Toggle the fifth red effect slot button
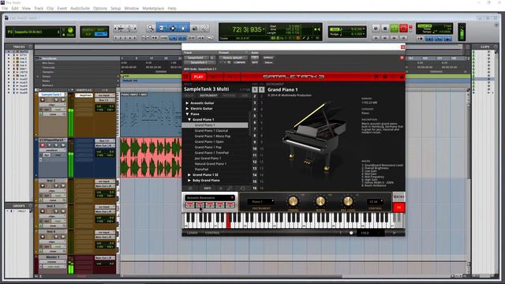Image resolution: width=505 pixels, height=284 pixels. (230, 205)
